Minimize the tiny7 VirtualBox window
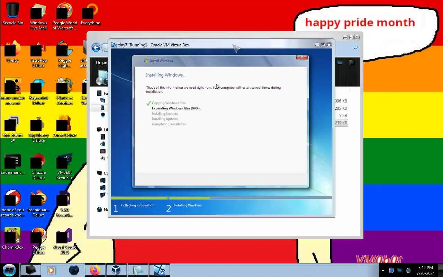This screenshot has height=277, width=443. coord(317,45)
